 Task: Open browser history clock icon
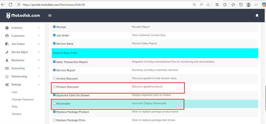241,5
